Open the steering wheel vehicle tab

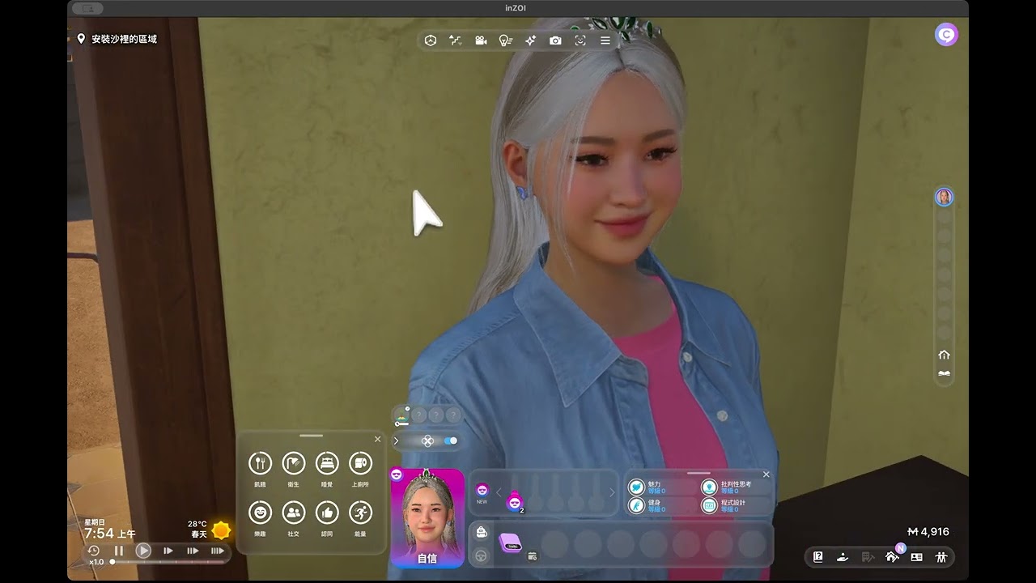click(482, 556)
